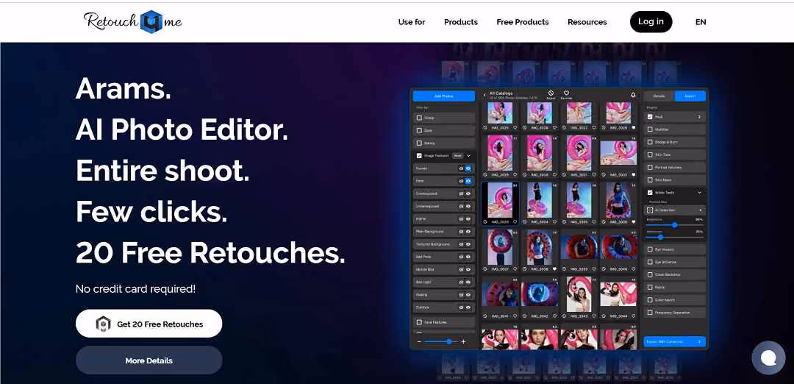794x384 pixels.
Task: Click the back arrow beside All Catalogs
Action: [484, 95]
